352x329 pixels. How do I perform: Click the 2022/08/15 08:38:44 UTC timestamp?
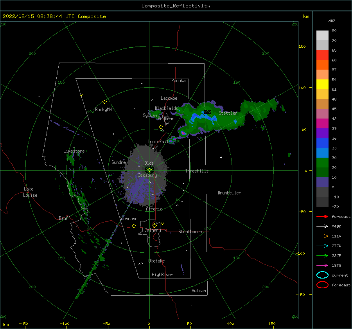tap(39, 16)
